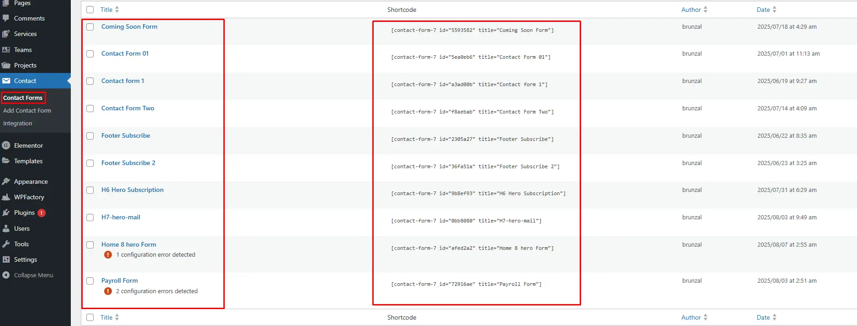
Task: Sort by Title using the bottom footer arrows
Action: (x=117, y=317)
